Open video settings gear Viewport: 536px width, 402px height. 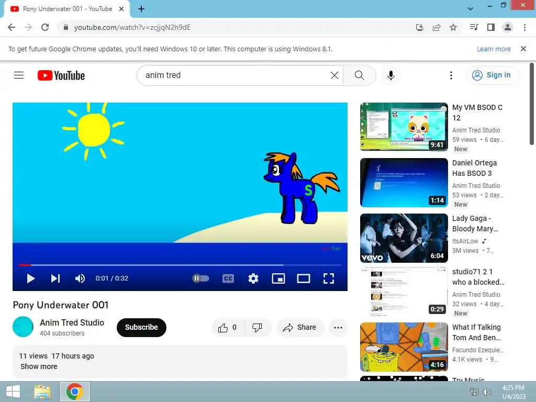click(x=253, y=278)
